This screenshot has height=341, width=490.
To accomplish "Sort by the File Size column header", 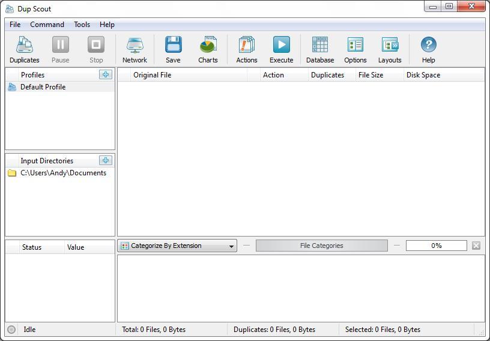I will coord(380,75).
